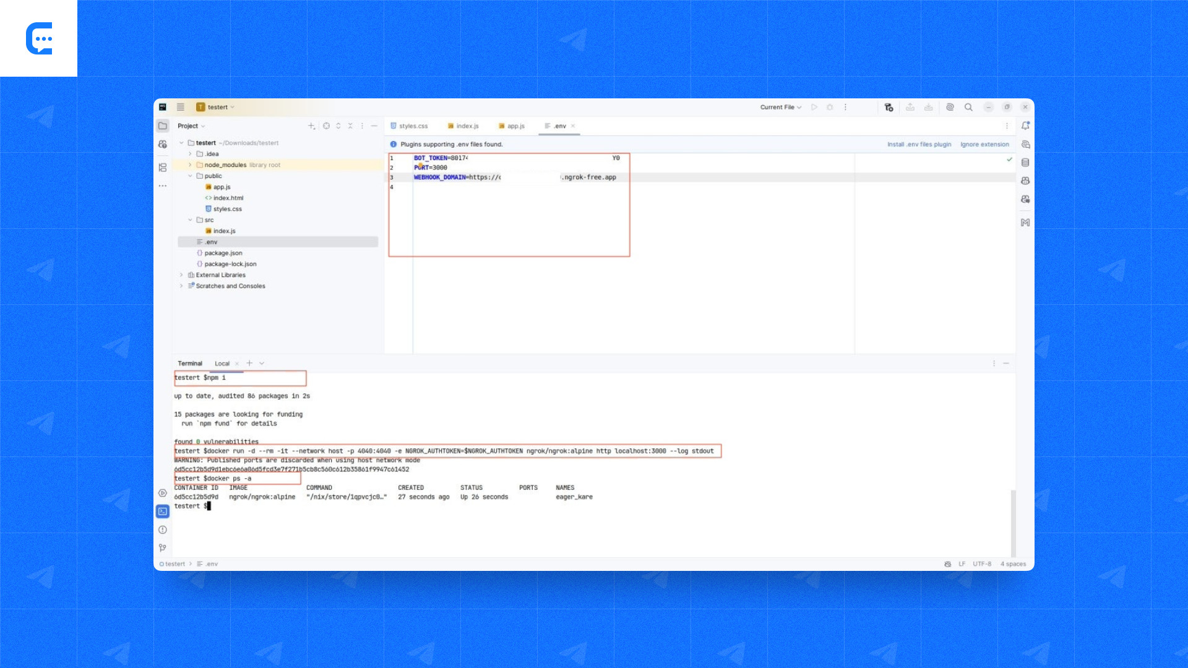The image size is (1188, 668).
Task: Open the Current File run configuration dropdown
Action: 780,107
